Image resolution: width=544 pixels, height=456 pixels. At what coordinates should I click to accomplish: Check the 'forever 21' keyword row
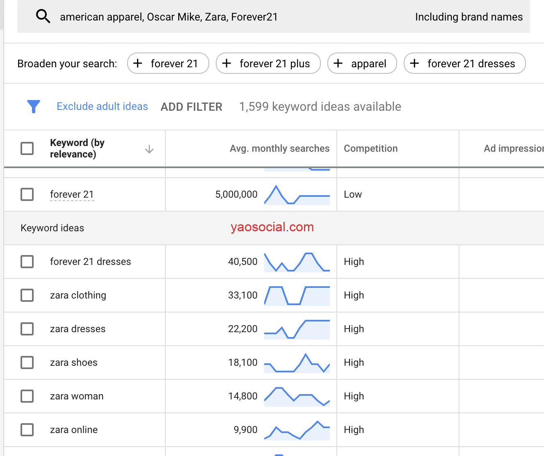[27, 194]
